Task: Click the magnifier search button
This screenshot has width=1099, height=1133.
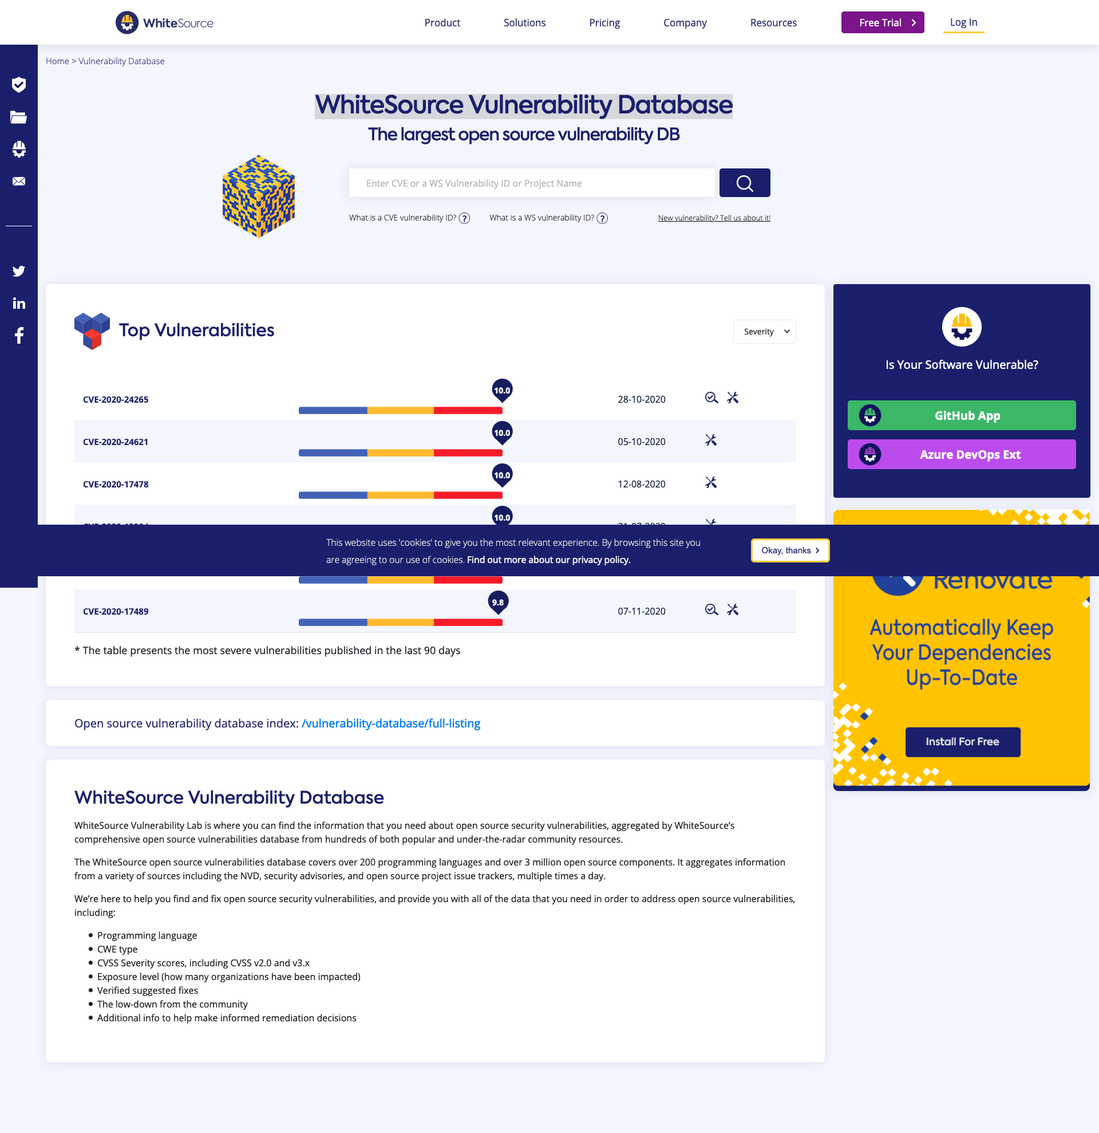Action: pos(745,183)
